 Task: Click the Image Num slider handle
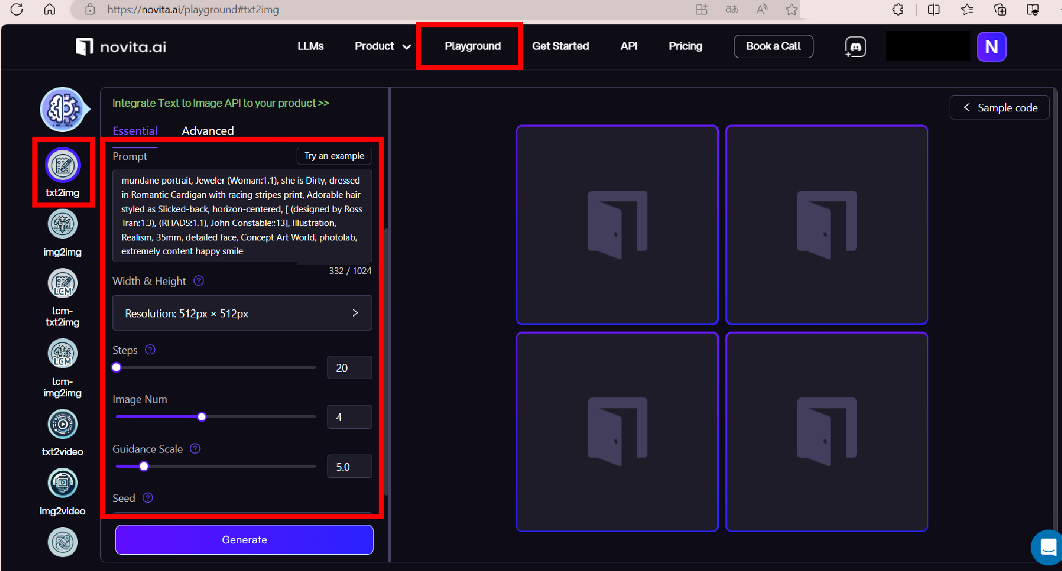[202, 417]
